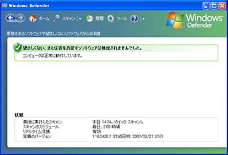Viewport: 228px width, 155px height.
Task: Click the 状態 section heading
Action: [x=19, y=115]
